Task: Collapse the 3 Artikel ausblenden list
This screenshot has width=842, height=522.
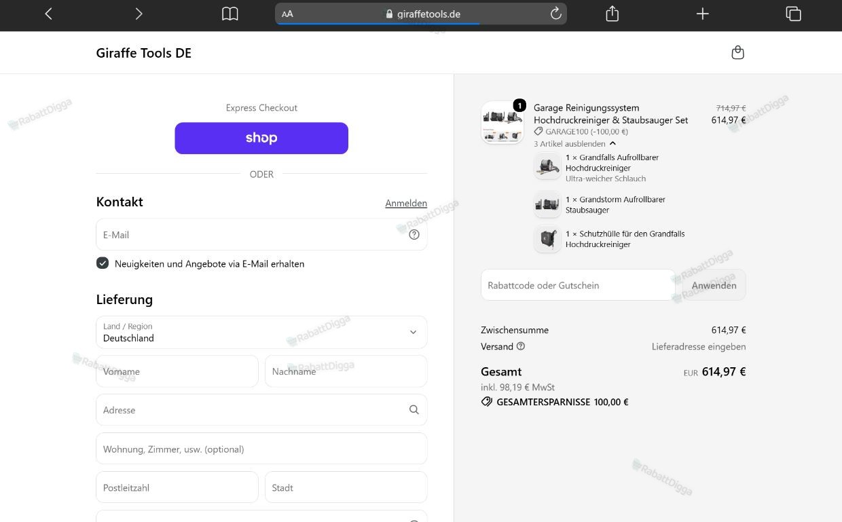Action: [575, 144]
